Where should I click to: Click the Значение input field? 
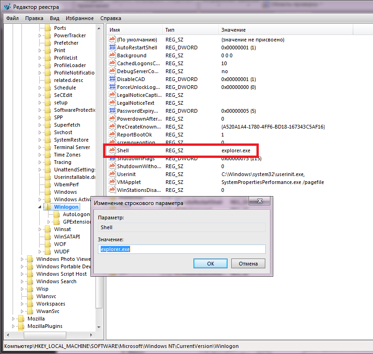(182, 249)
